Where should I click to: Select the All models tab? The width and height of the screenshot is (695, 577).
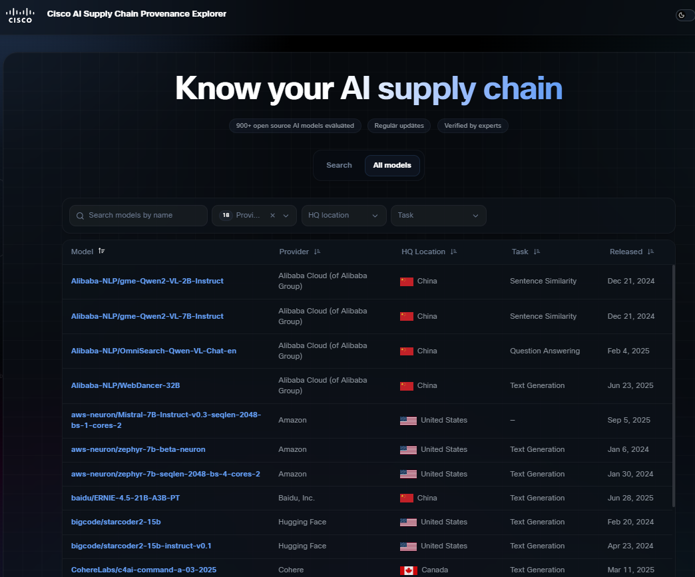(x=392, y=165)
